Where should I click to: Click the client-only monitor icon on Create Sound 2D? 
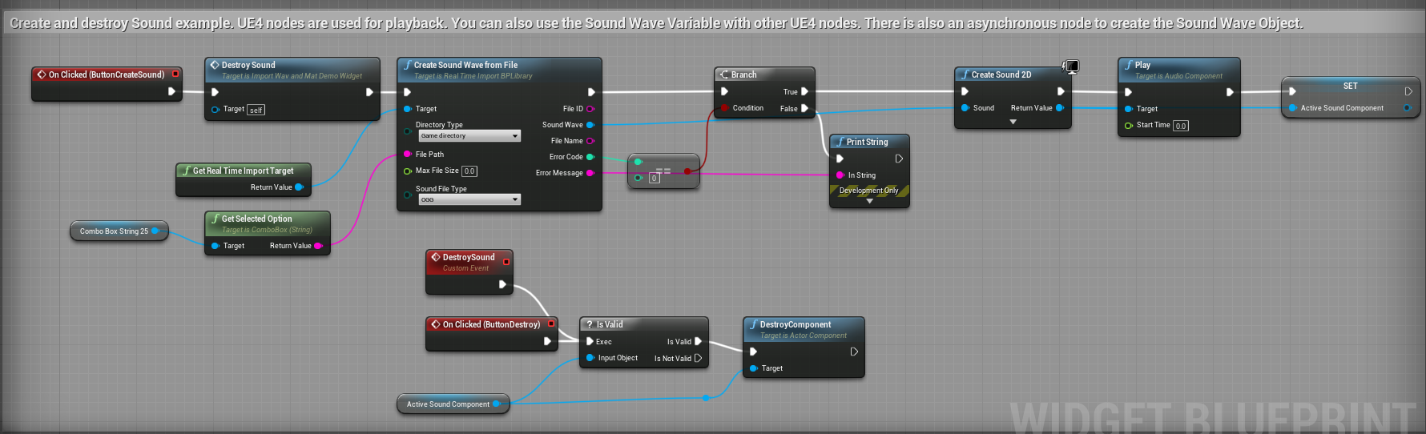[x=1070, y=66]
